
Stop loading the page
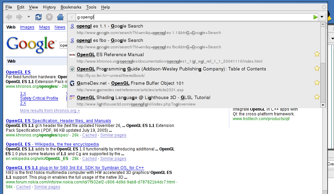49,17
